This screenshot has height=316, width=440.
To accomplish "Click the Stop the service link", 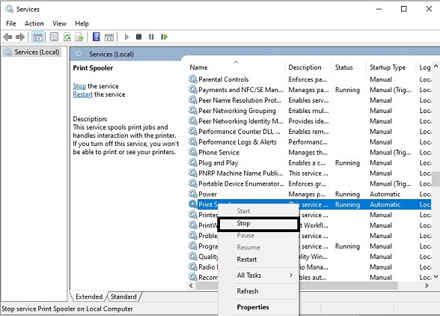I will [79, 86].
